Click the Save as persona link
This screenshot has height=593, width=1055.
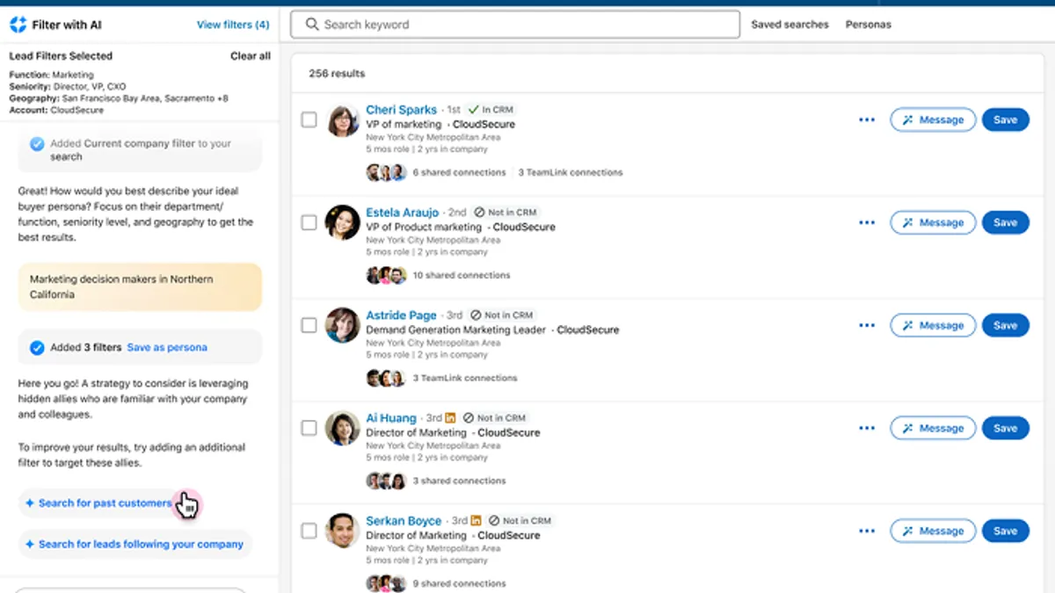(167, 348)
